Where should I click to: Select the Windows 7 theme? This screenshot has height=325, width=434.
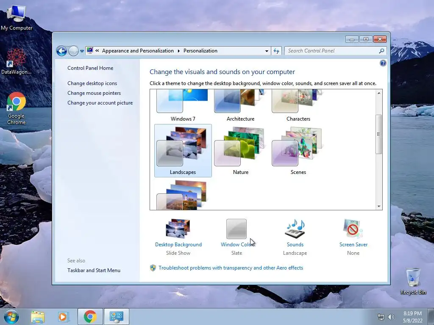pyautogui.click(x=183, y=106)
